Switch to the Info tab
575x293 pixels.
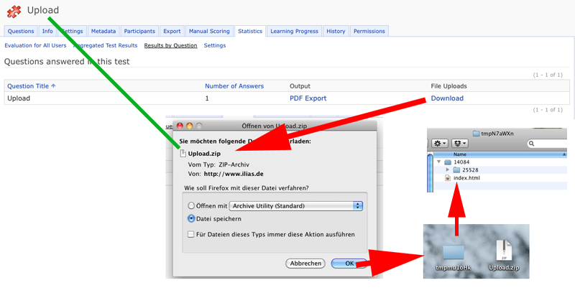pos(47,31)
